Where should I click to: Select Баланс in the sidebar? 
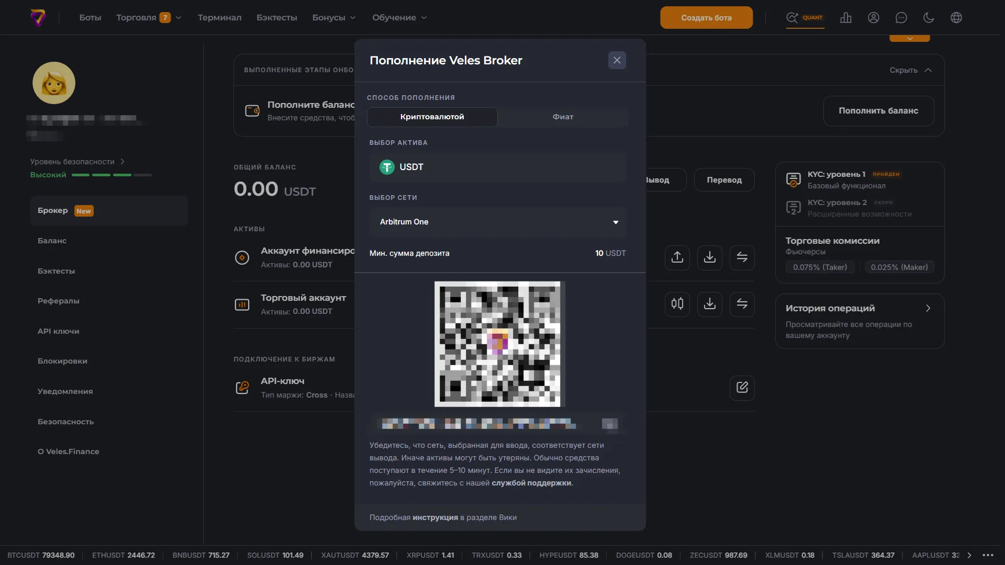tap(52, 241)
